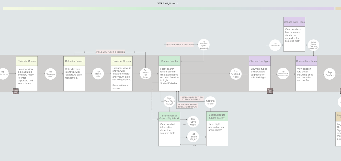341x161 pixels.
Task: Click the gradient progress bar below the step title
Action: (168, 9)
